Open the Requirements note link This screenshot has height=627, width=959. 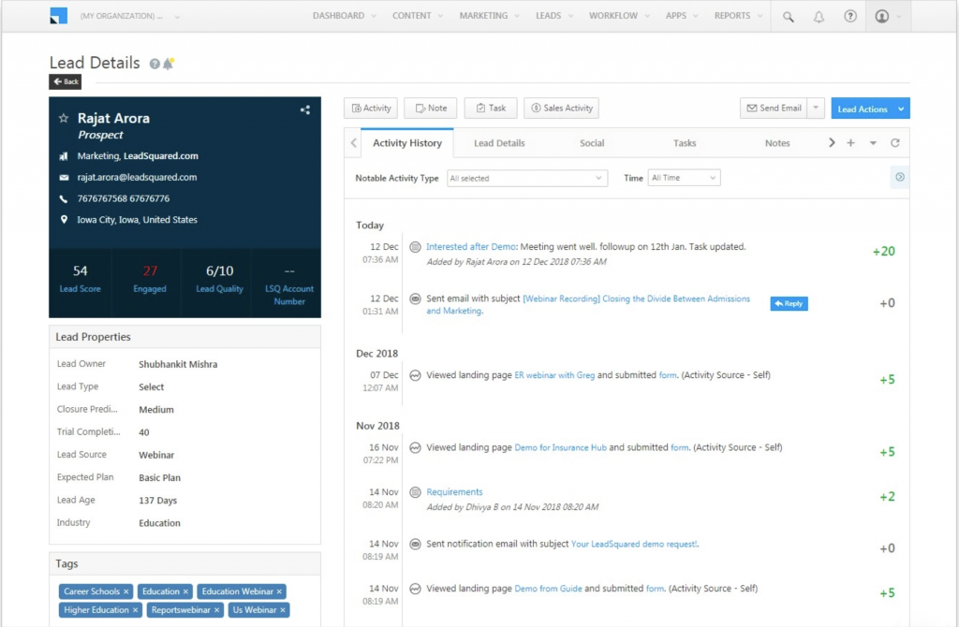[454, 492]
